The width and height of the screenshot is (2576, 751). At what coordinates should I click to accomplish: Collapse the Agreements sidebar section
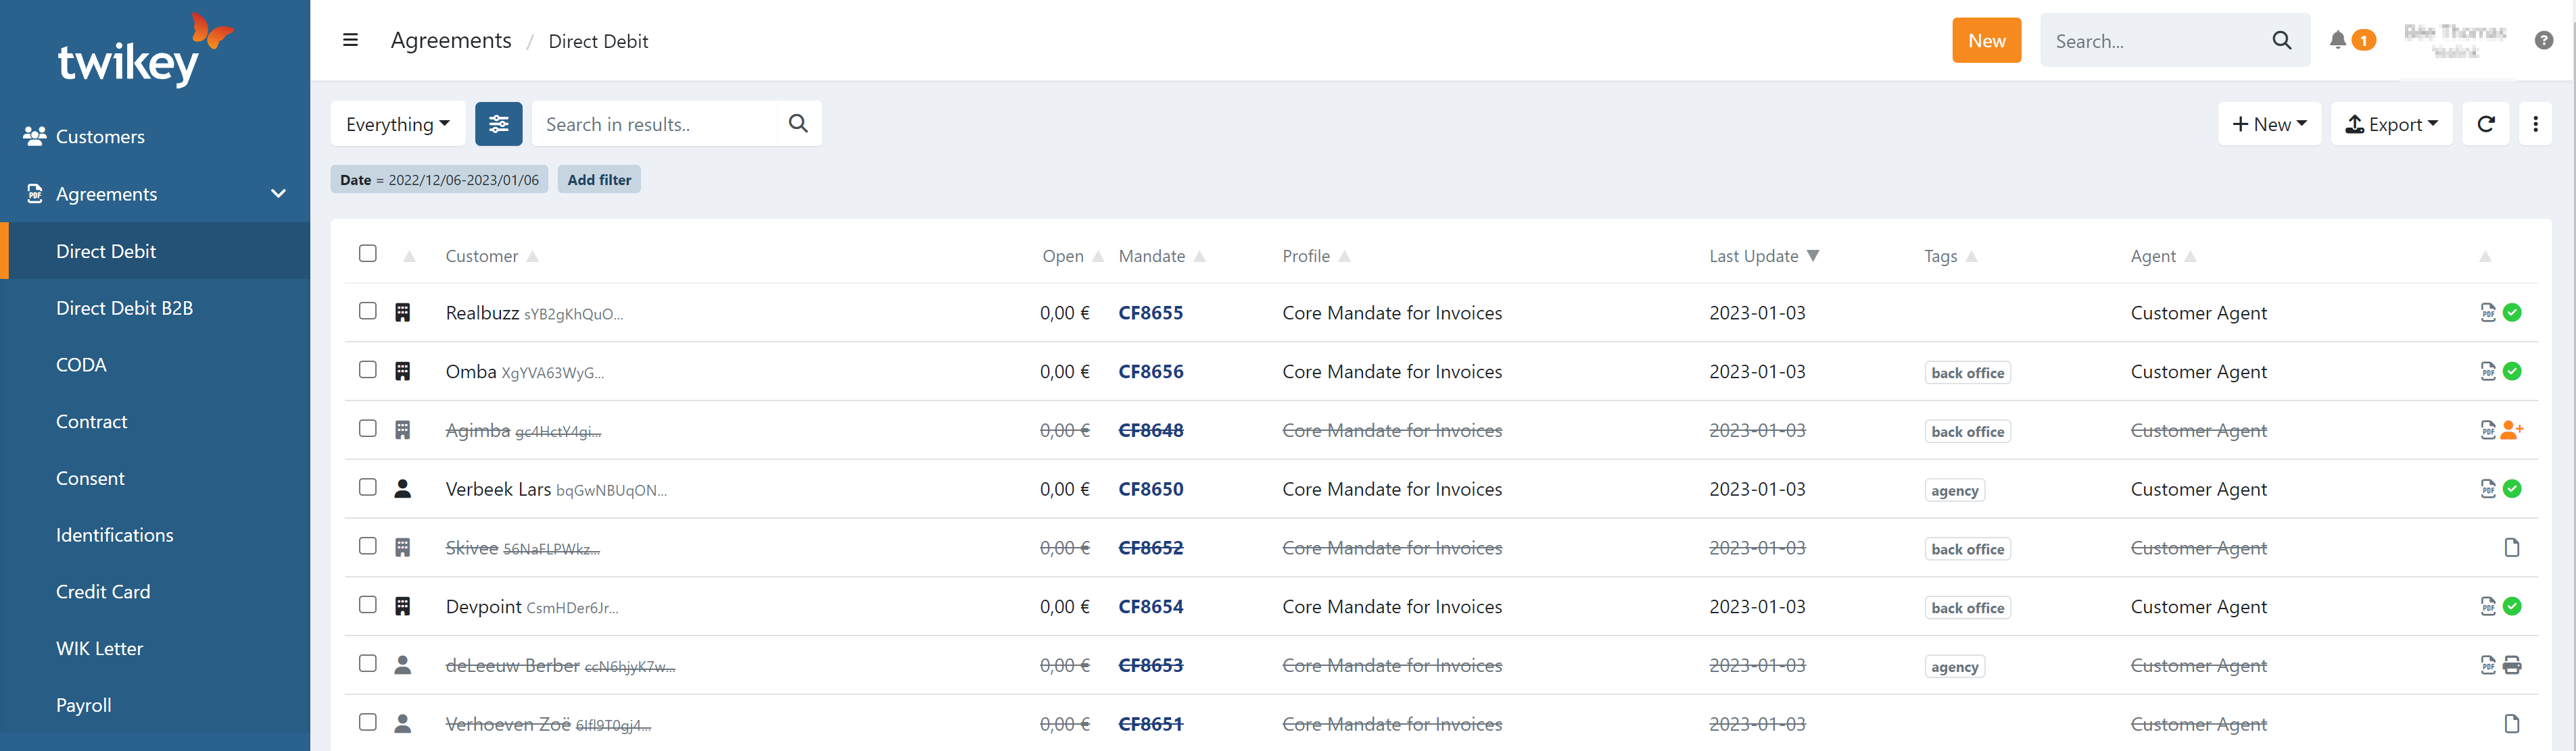click(x=278, y=194)
